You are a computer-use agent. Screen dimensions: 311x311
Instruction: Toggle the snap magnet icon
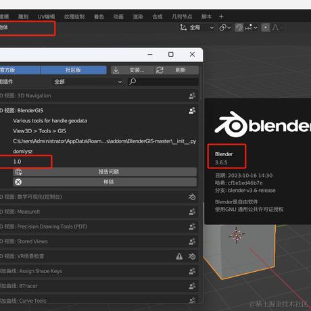(x=239, y=28)
